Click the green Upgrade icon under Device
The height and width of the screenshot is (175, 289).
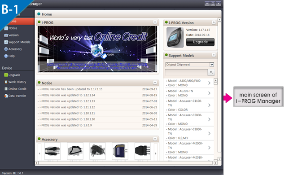(6, 75)
